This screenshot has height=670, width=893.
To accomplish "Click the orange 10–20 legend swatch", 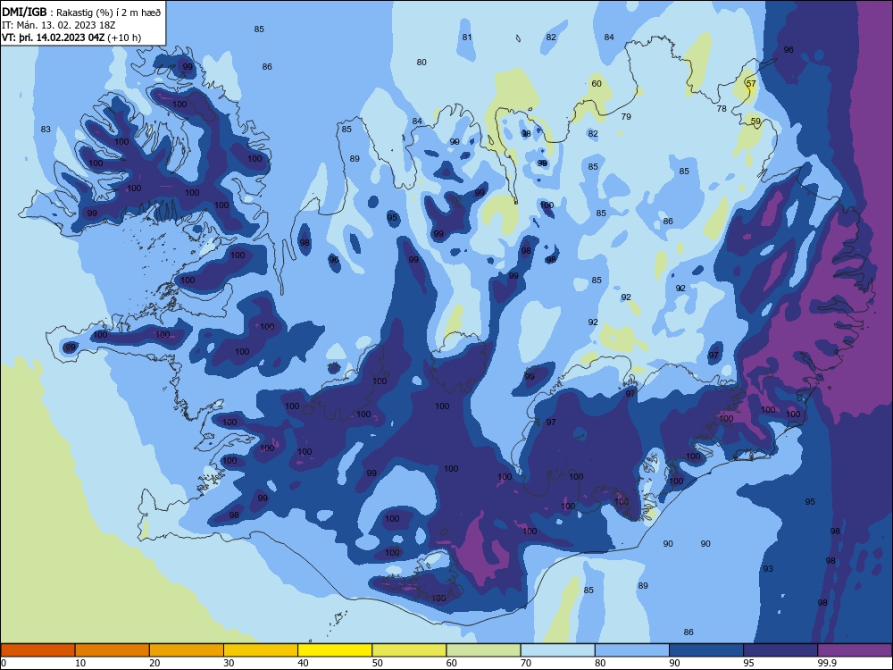I will click(x=113, y=650).
